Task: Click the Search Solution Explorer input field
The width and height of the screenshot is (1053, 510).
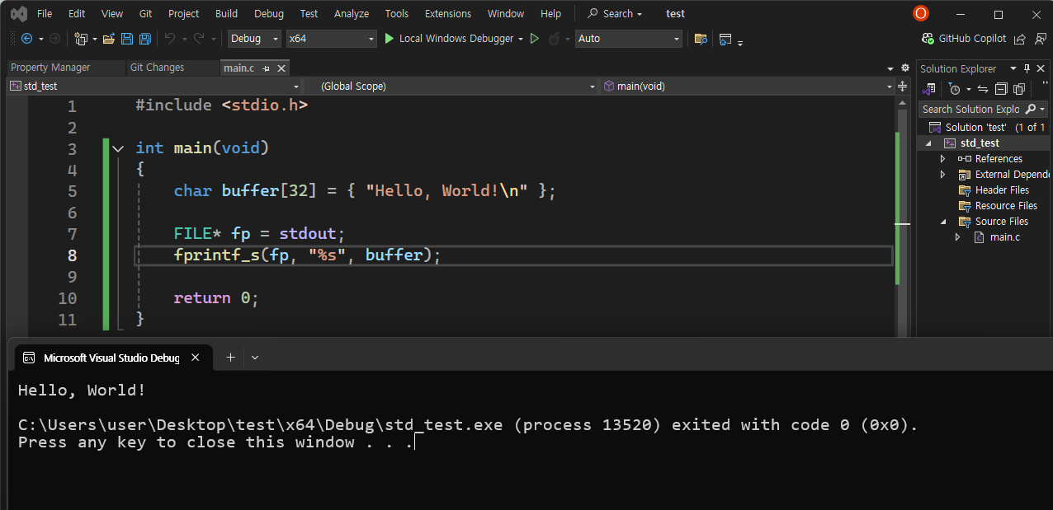Action: tap(971, 109)
